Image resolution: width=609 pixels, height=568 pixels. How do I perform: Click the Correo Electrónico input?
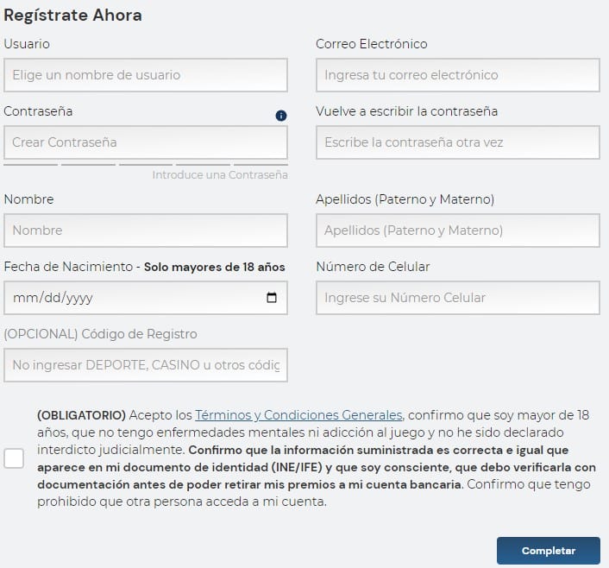click(457, 75)
